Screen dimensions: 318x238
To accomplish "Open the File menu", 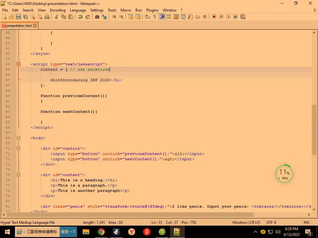I will click(x=5, y=10).
